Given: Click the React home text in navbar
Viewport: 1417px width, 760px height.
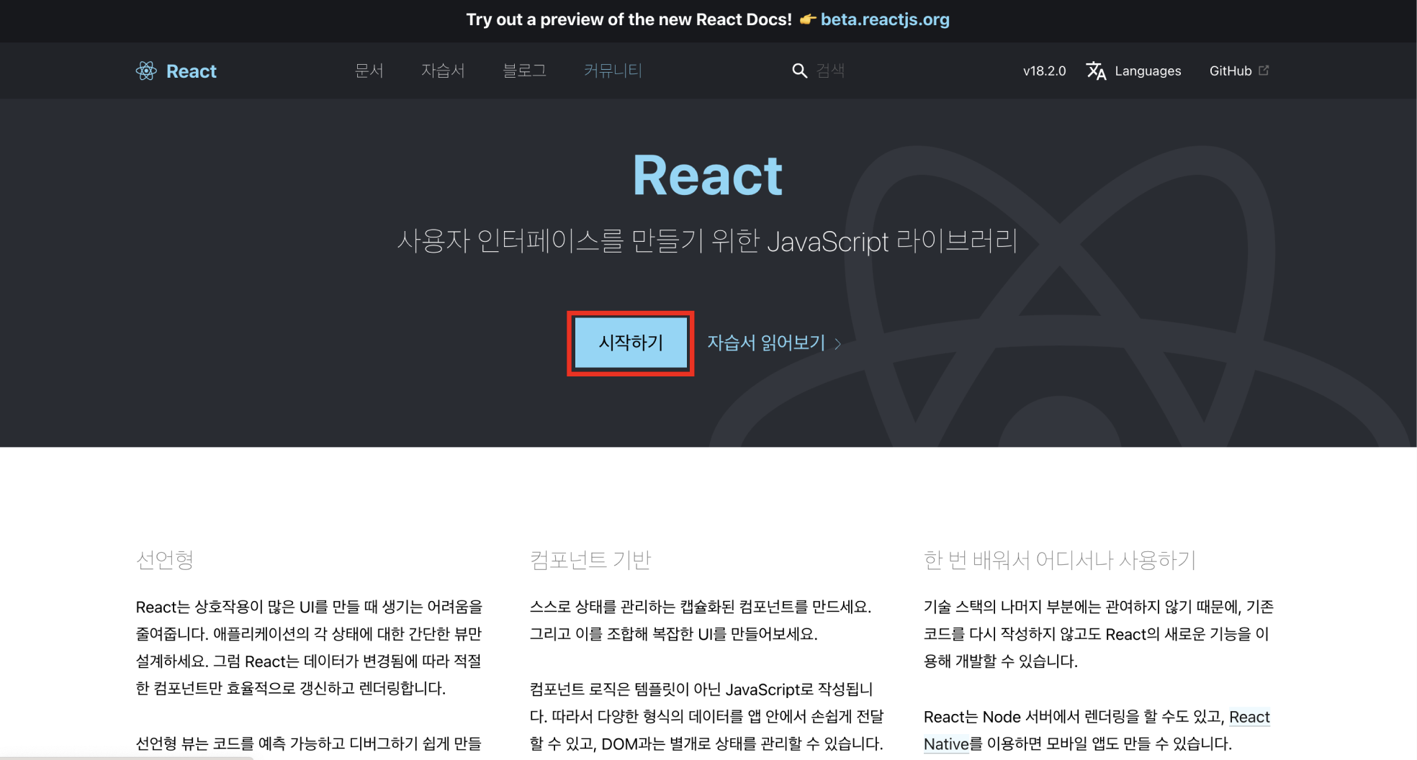Looking at the screenshot, I should tap(191, 71).
